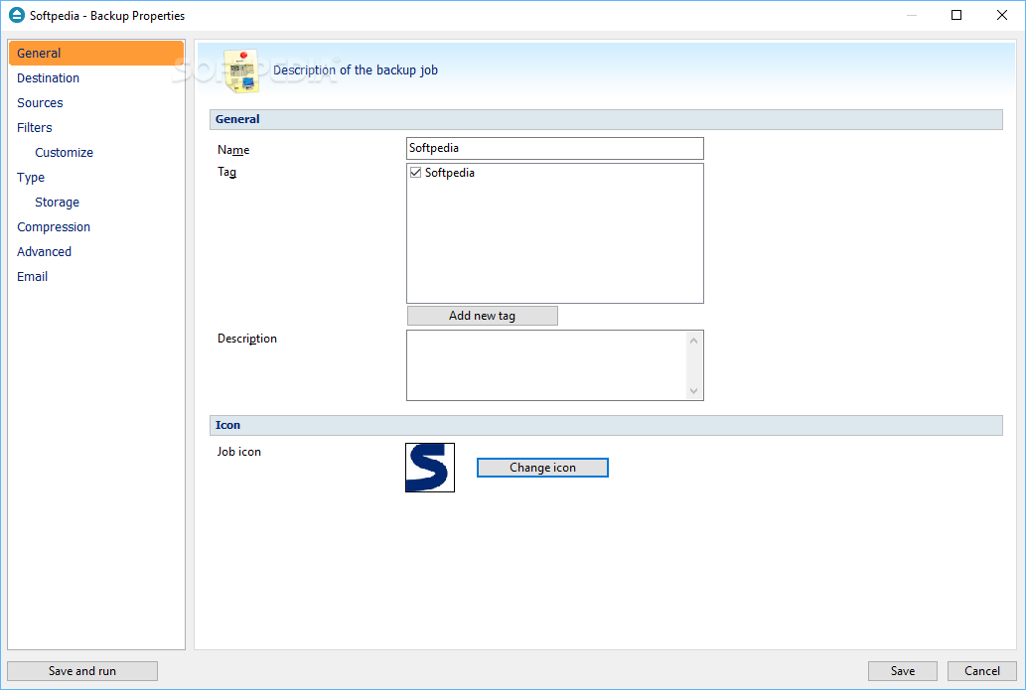Select the General section in sidebar
The image size is (1026, 690).
click(96, 53)
